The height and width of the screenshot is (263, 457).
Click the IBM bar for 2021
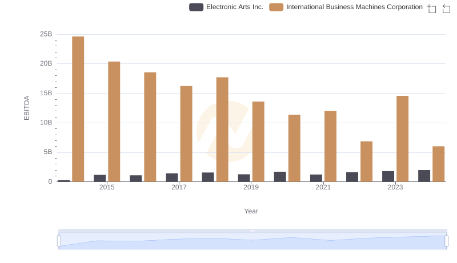[331, 147]
